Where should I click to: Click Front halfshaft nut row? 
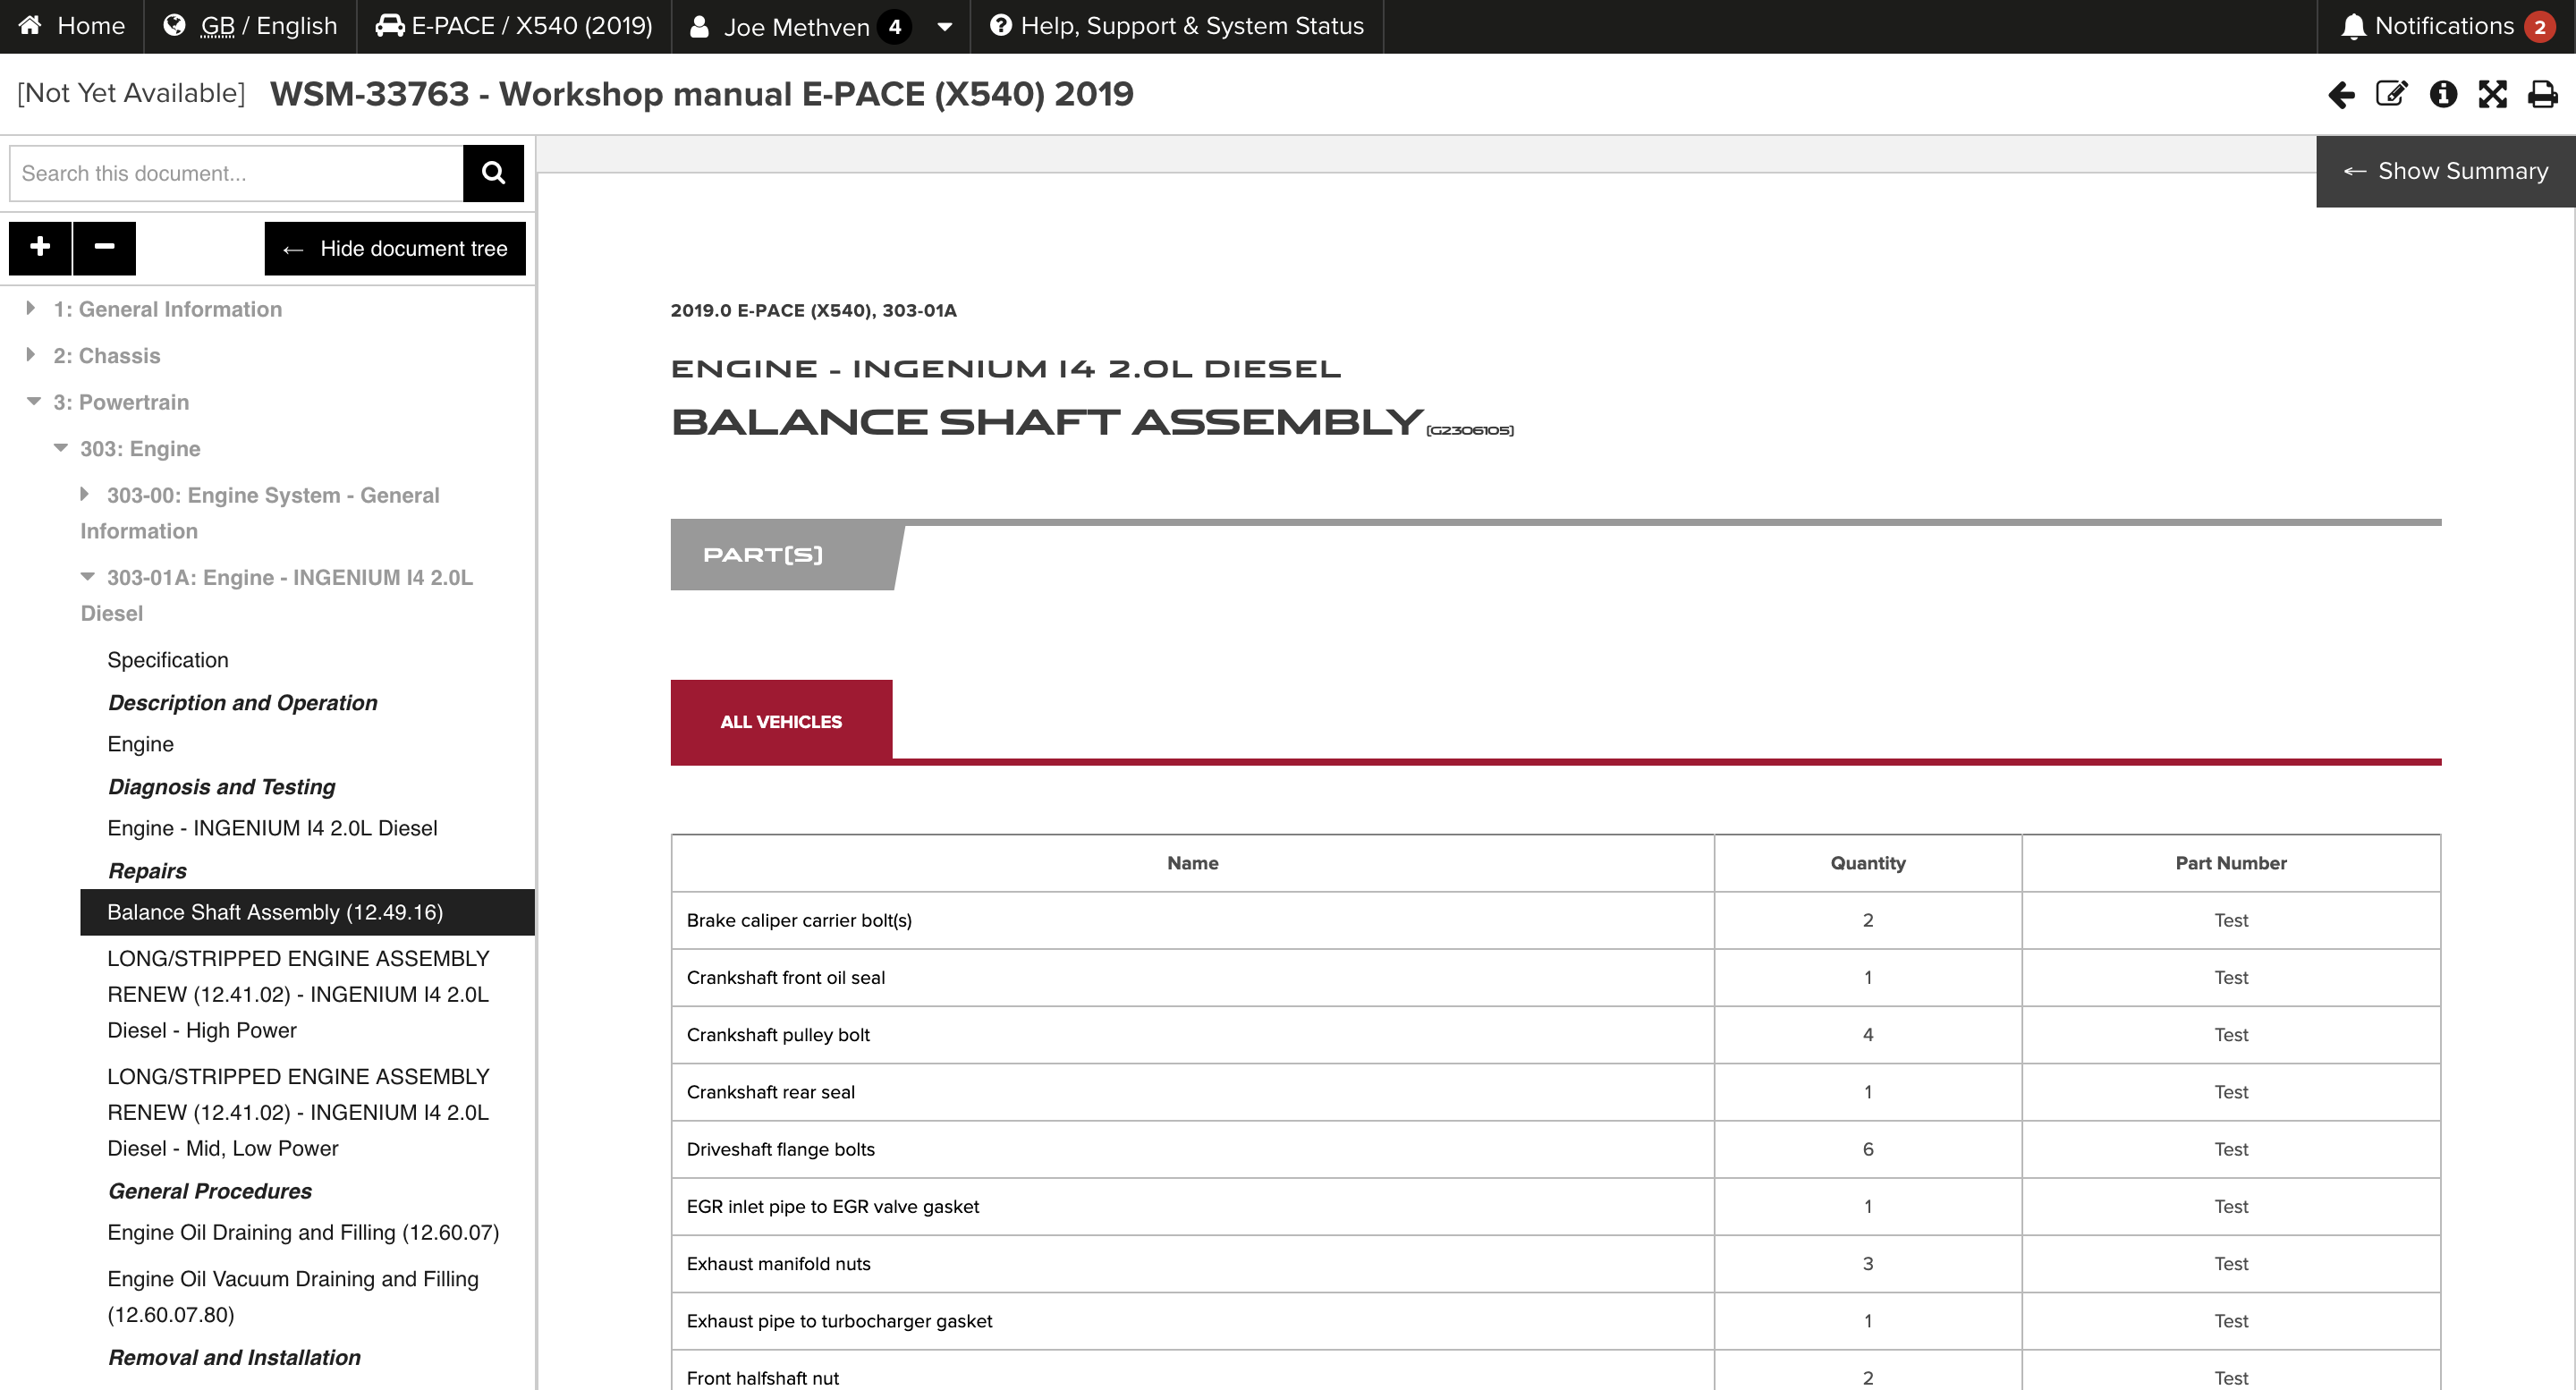1556,1372
